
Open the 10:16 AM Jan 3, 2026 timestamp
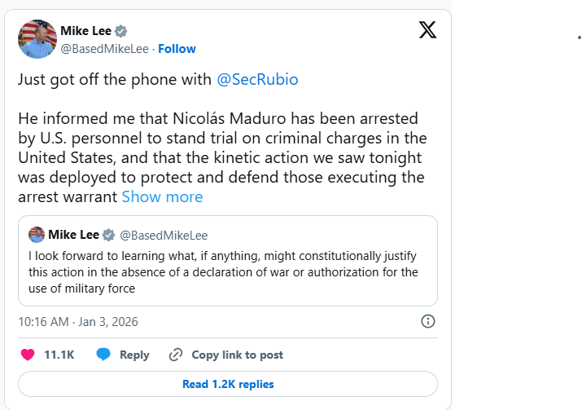pyautogui.click(x=78, y=321)
